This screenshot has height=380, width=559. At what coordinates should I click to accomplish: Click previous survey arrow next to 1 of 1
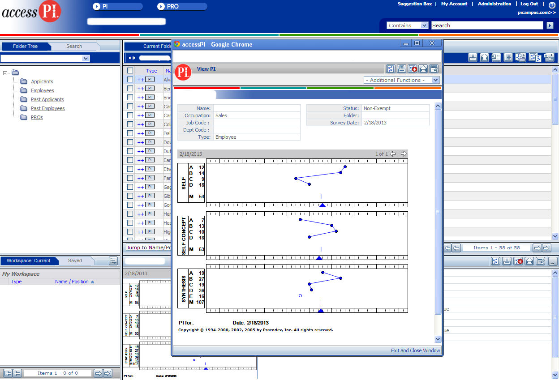pyautogui.click(x=393, y=154)
